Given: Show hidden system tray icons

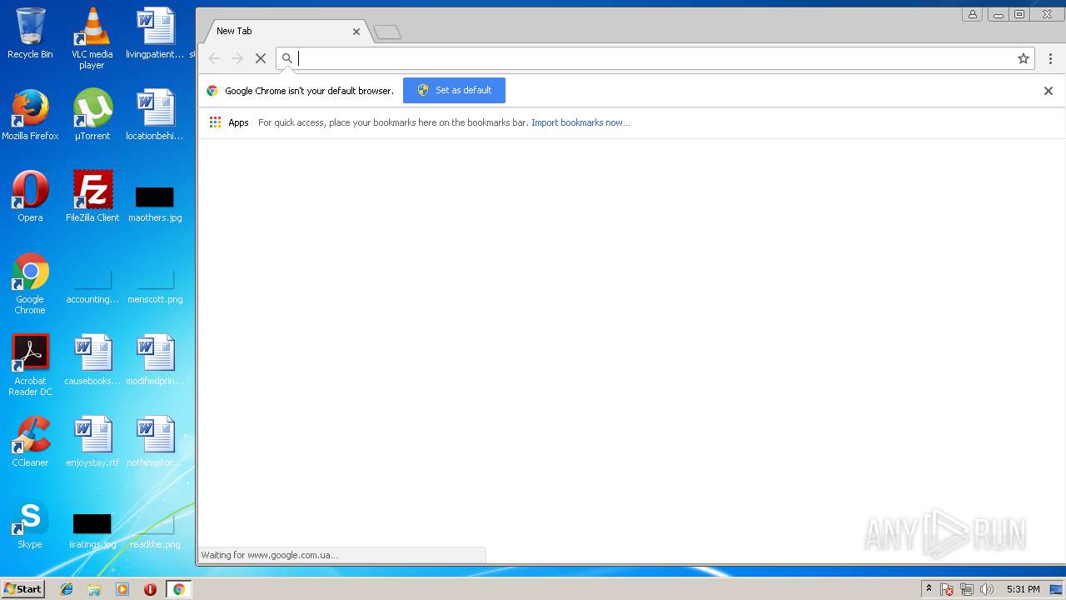Looking at the screenshot, I should [x=929, y=589].
